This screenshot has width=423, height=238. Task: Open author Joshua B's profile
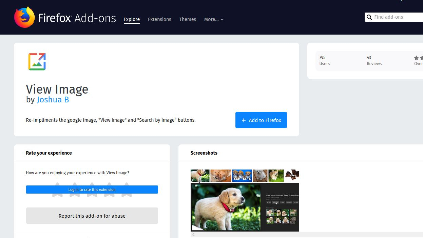pyautogui.click(x=53, y=100)
